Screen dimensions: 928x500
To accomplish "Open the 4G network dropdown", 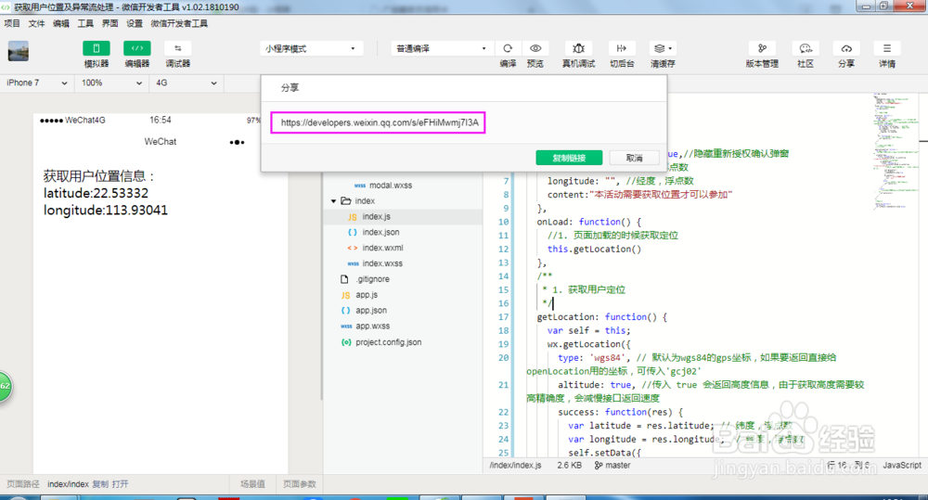I will click(x=186, y=83).
